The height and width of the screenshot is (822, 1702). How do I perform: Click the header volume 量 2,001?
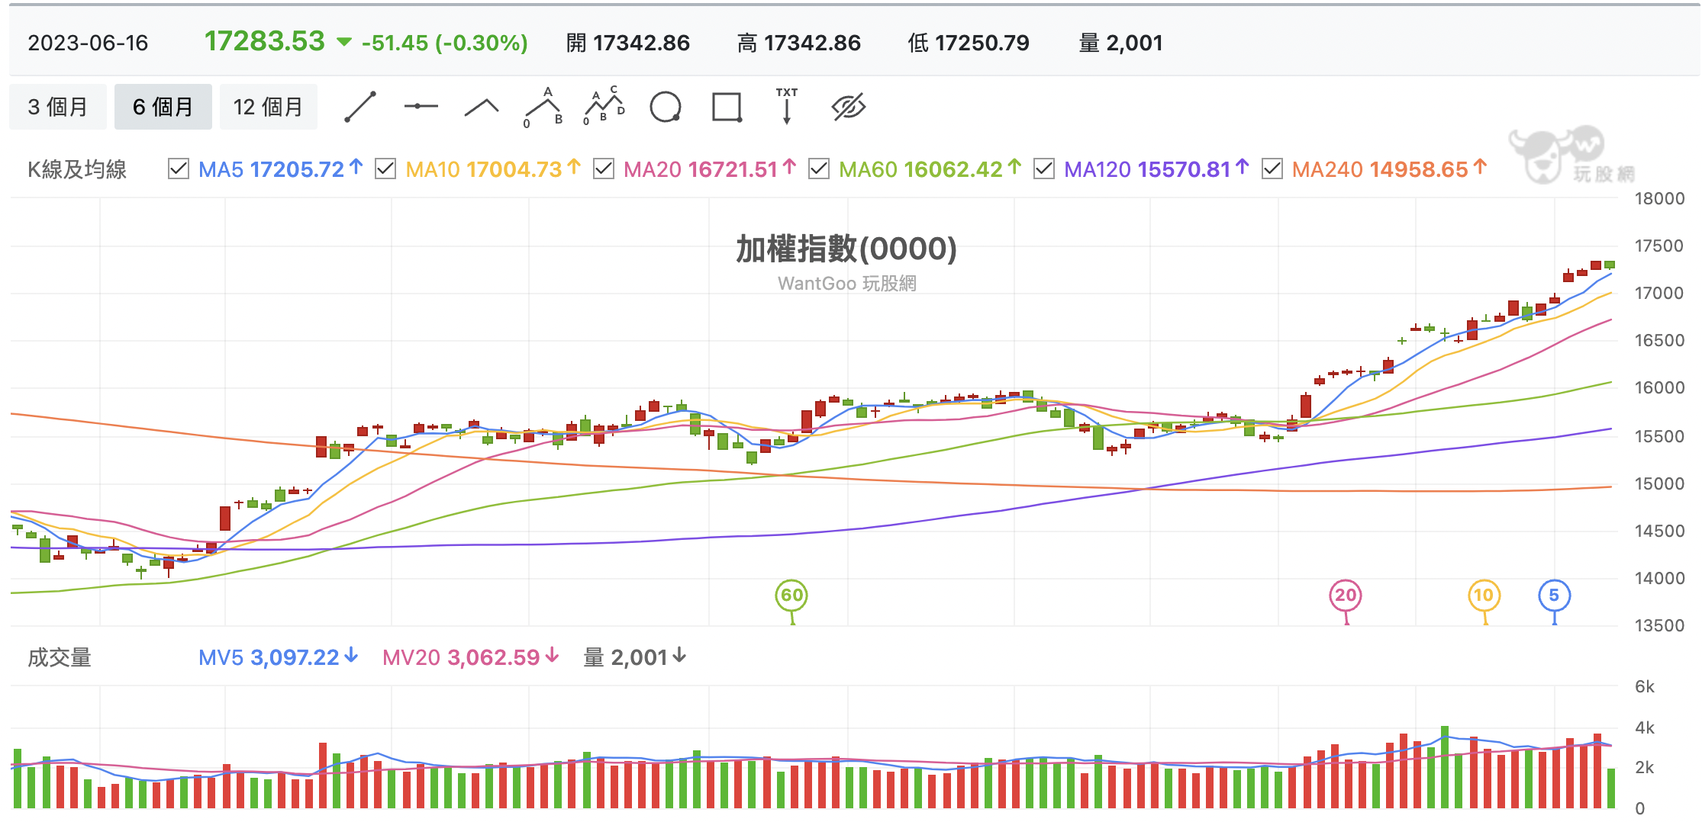click(x=1120, y=43)
